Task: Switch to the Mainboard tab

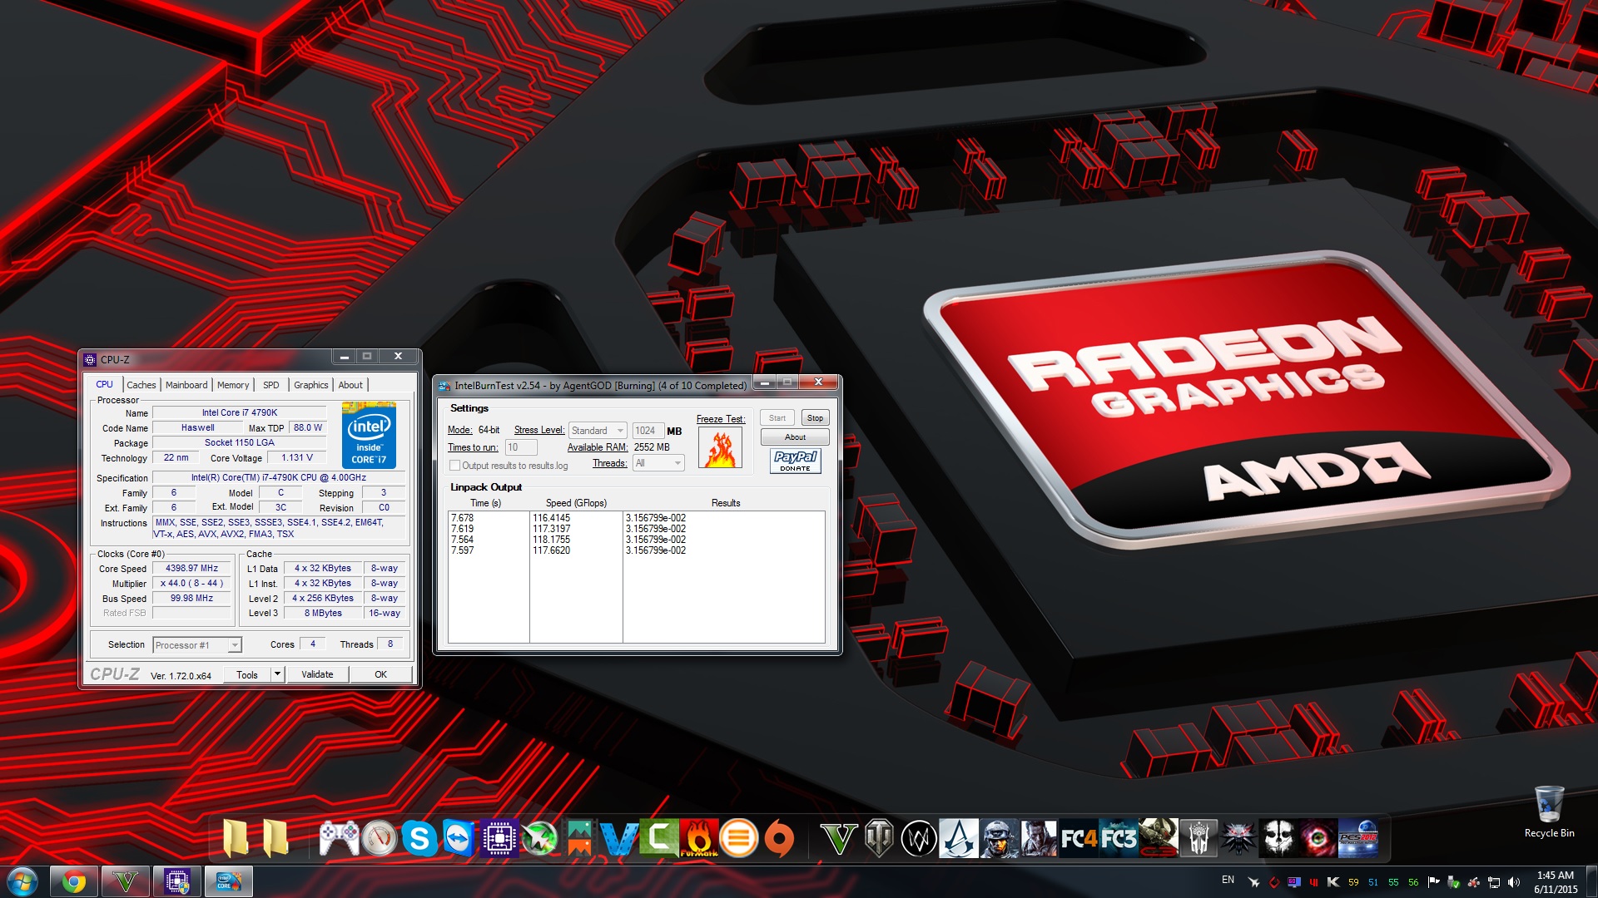Action: tap(186, 385)
